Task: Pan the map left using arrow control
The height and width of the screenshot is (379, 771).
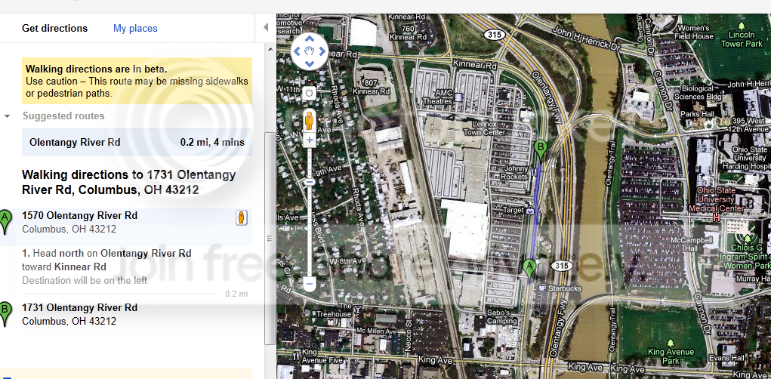Action: [x=297, y=51]
